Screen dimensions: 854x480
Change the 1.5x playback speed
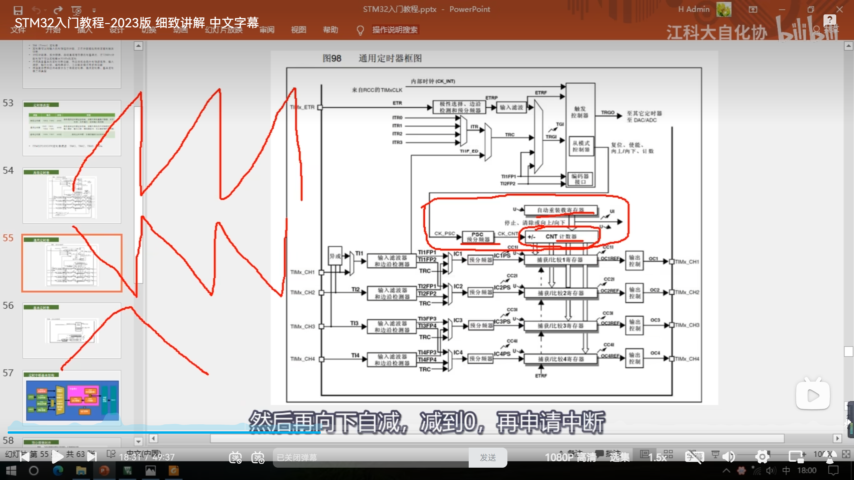657,457
